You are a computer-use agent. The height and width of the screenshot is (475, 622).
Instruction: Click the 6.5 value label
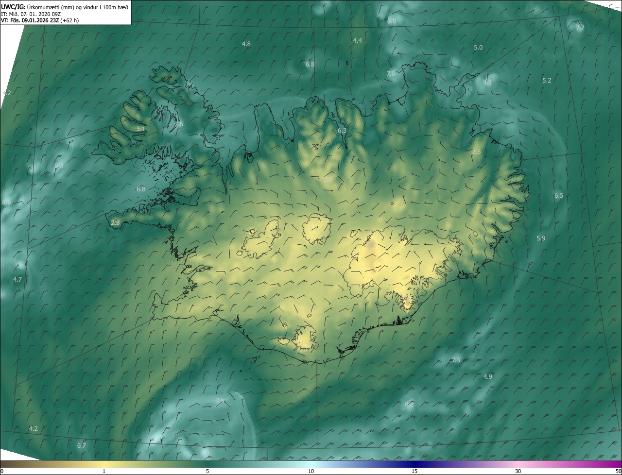pyautogui.click(x=559, y=196)
